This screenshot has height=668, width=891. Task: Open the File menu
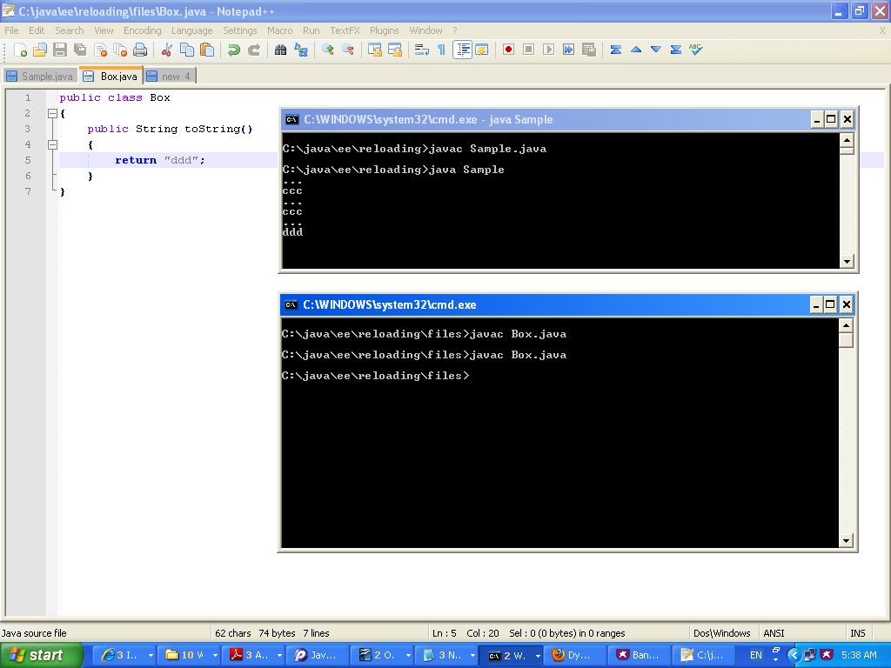coord(11,30)
